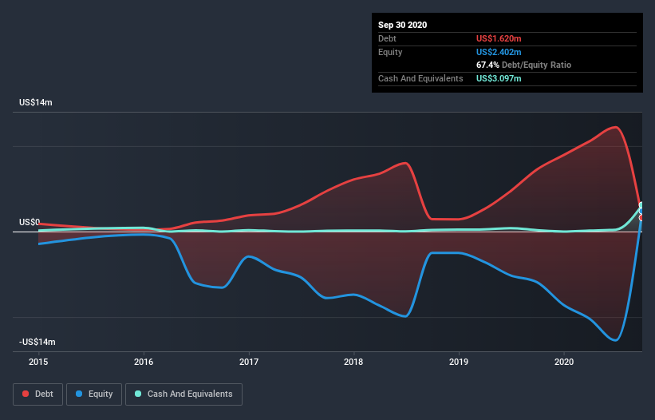This screenshot has width=655, height=420.
Task: Select the teal Cash endpoint marker on chart
Action: (x=641, y=205)
